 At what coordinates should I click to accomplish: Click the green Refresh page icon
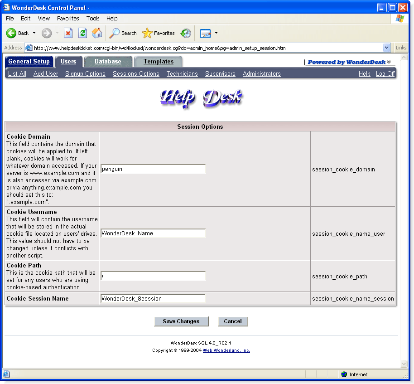coord(82,33)
